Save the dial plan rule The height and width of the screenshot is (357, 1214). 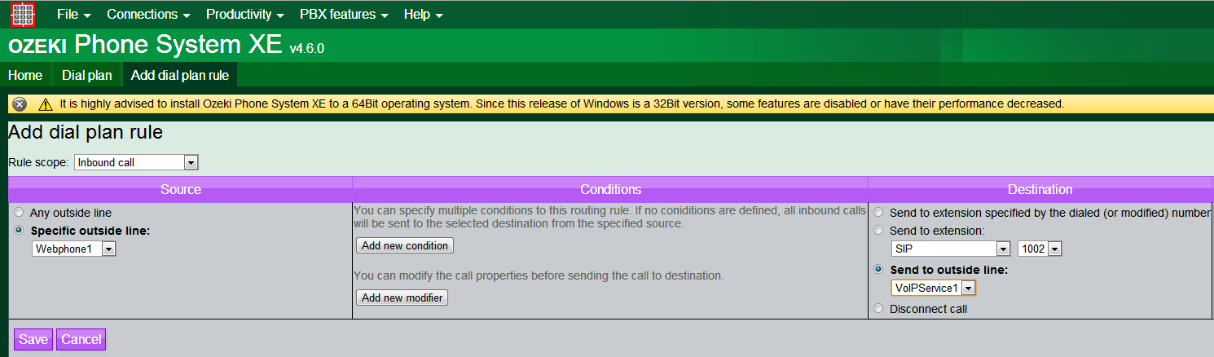(33, 339)
